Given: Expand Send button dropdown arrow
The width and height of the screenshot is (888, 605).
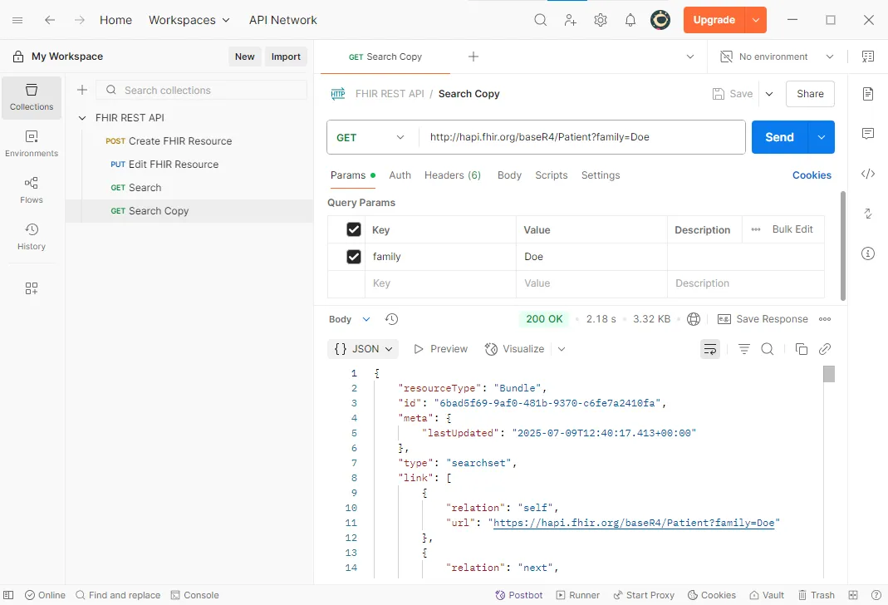Looking at the screenshot, I should click(x=822, y=137).
